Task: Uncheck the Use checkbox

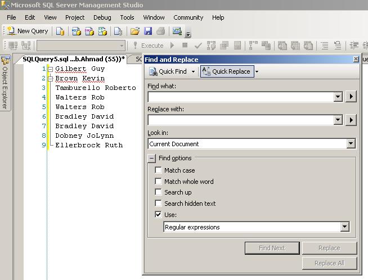Action: click(159, 215)
